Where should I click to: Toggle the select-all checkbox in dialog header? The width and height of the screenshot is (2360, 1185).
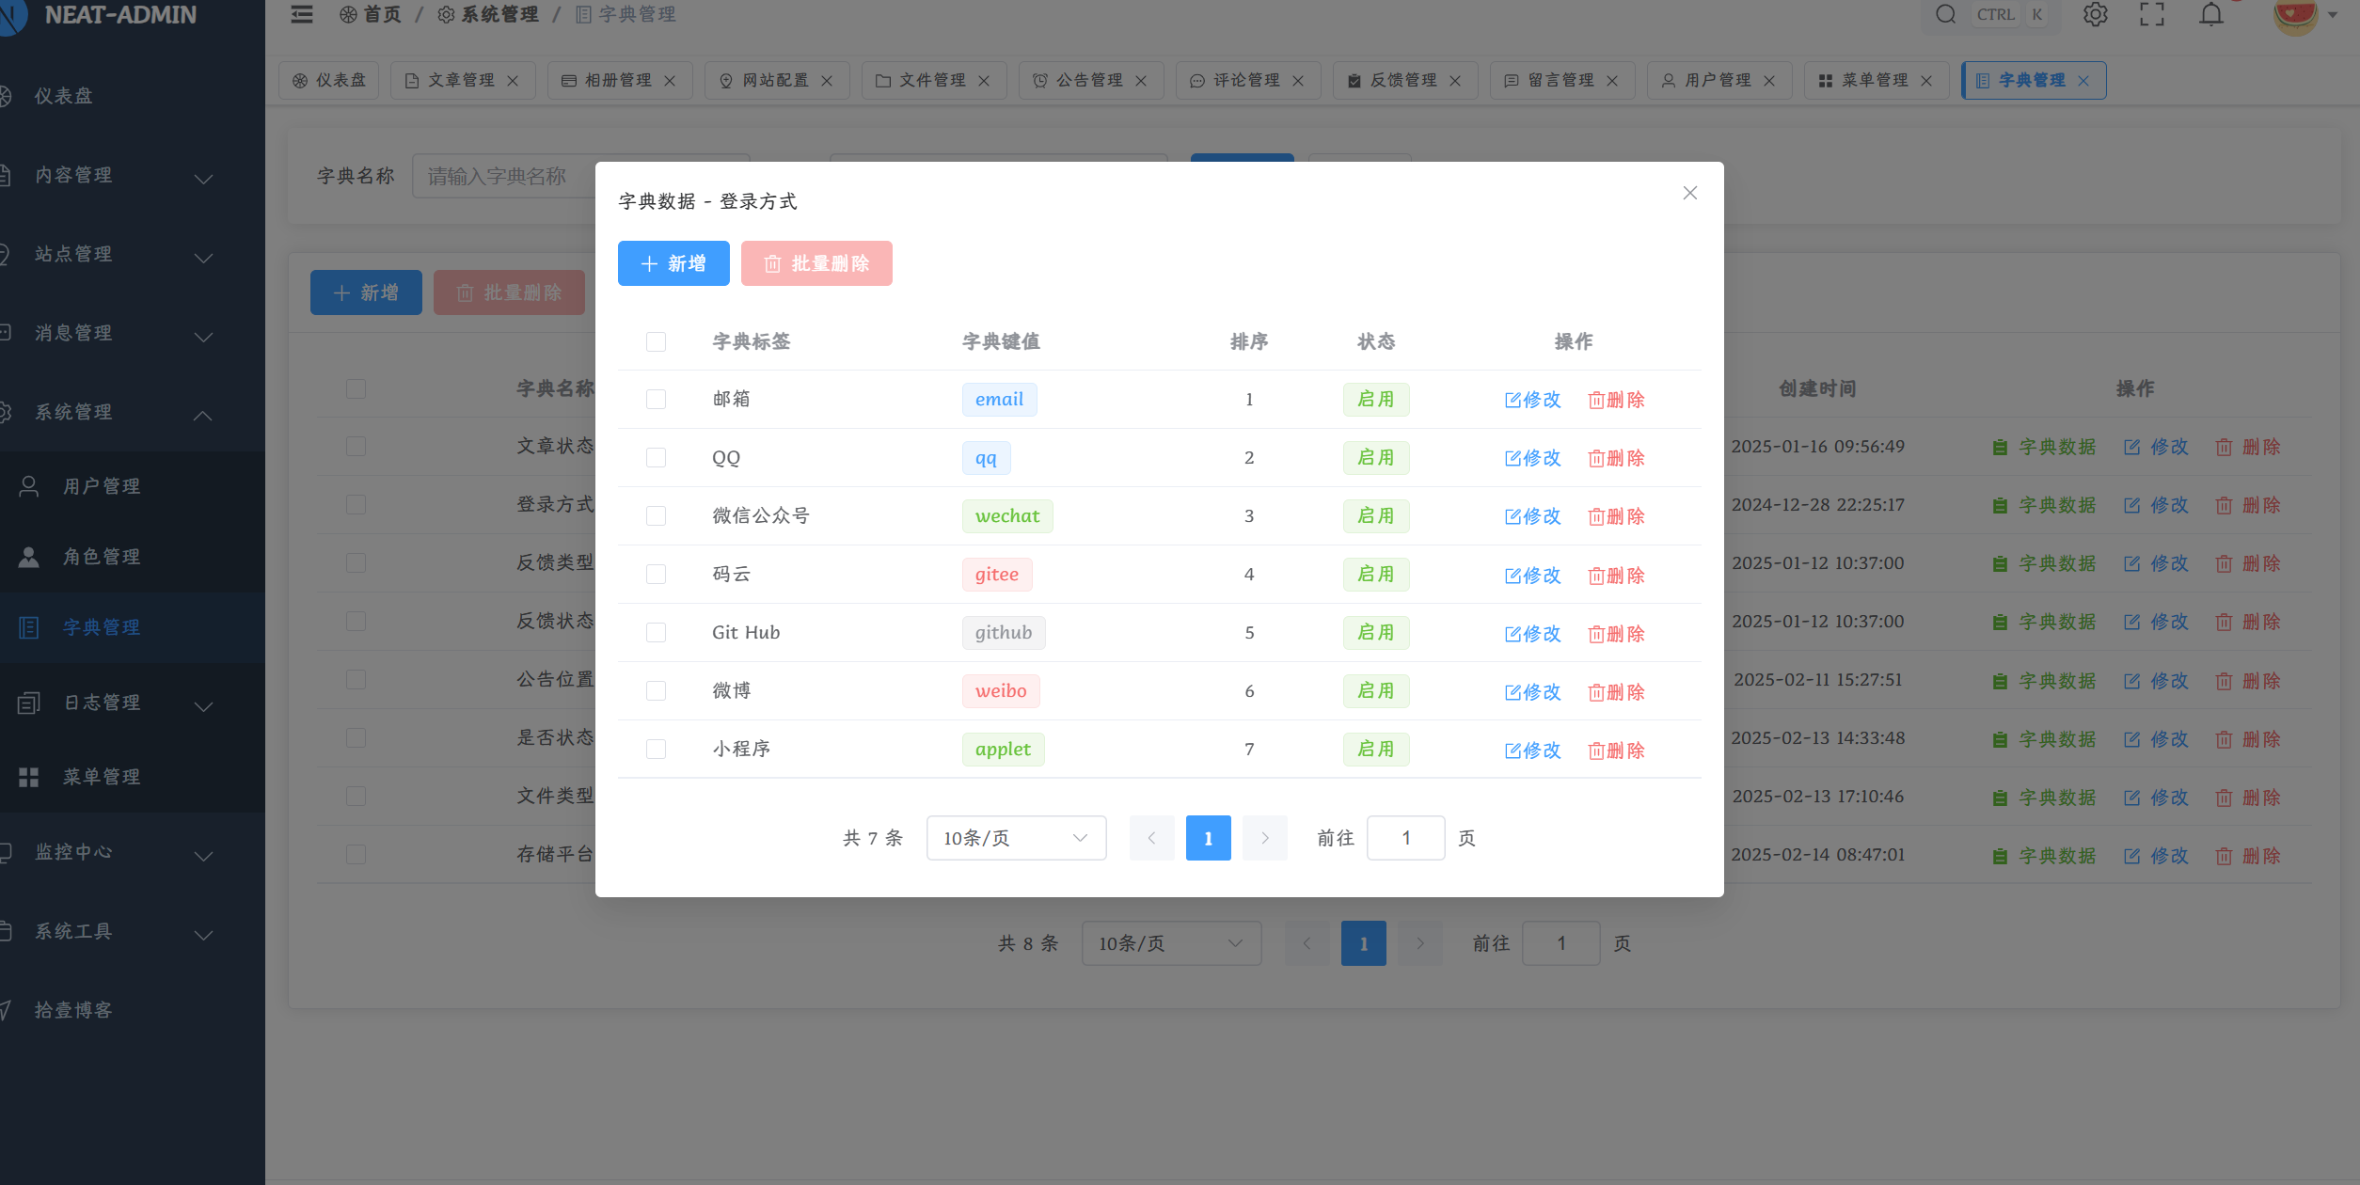tap(656, 341)
